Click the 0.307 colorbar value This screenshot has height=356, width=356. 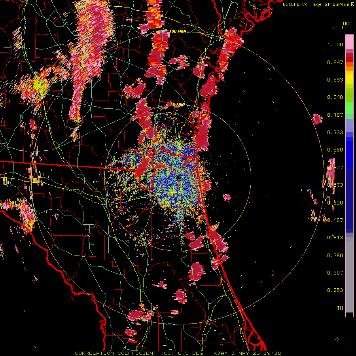[x=335, y=273]
